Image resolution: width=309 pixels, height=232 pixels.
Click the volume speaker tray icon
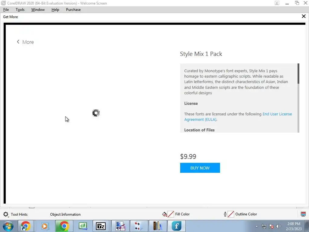pos(278,226)
